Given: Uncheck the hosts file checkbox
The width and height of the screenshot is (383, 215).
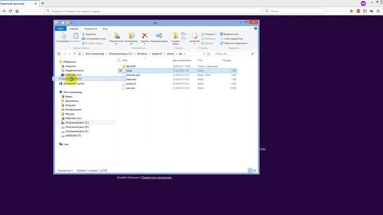Looking at the screenshot, I should tap(120, 70).
